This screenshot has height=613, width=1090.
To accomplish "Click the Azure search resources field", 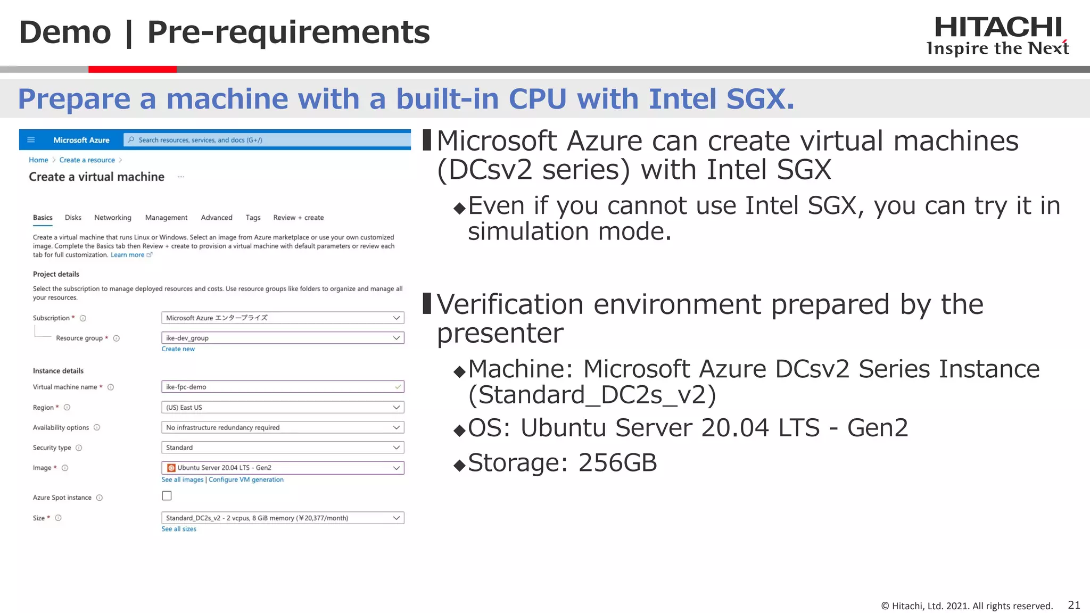I will coord(267,140).
